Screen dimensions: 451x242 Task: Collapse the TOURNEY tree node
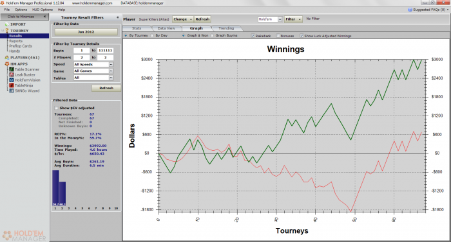pyautogui.click(x=3, y=30)
